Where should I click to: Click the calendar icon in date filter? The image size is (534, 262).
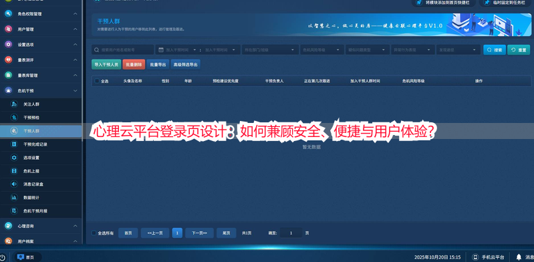point(161,49)
